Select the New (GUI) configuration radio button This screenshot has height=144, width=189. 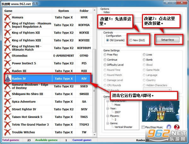pos(131,40)
